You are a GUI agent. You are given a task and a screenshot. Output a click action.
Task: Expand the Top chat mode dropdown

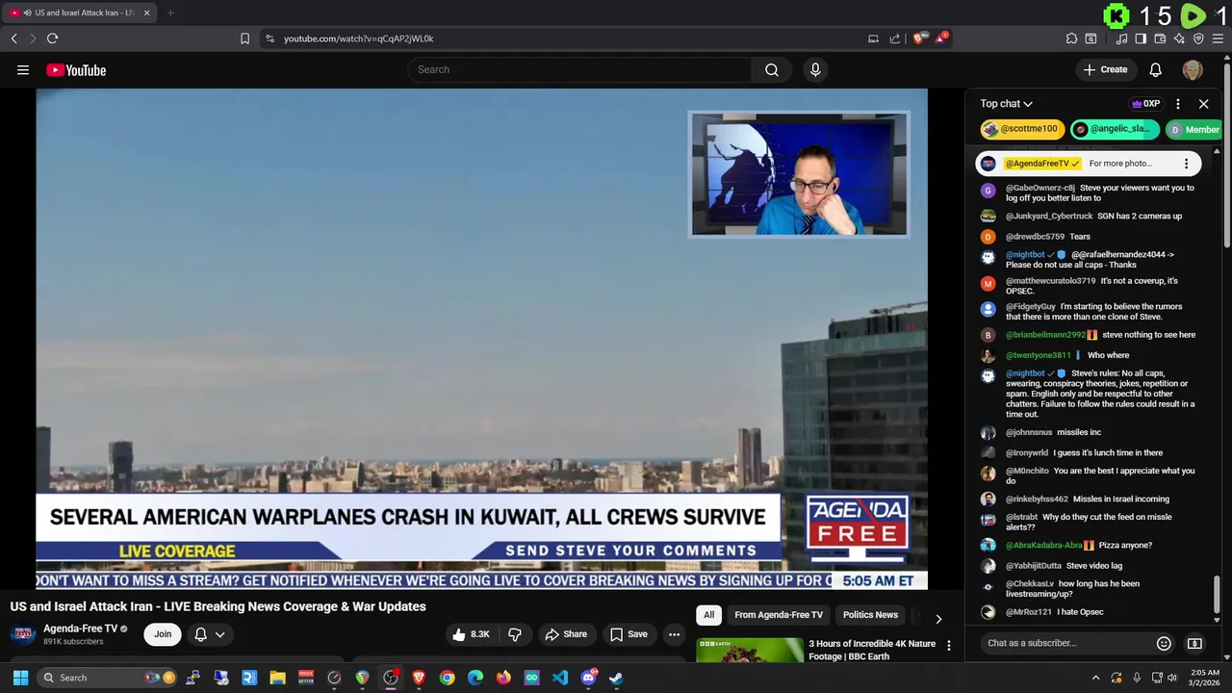point(1007,104)
